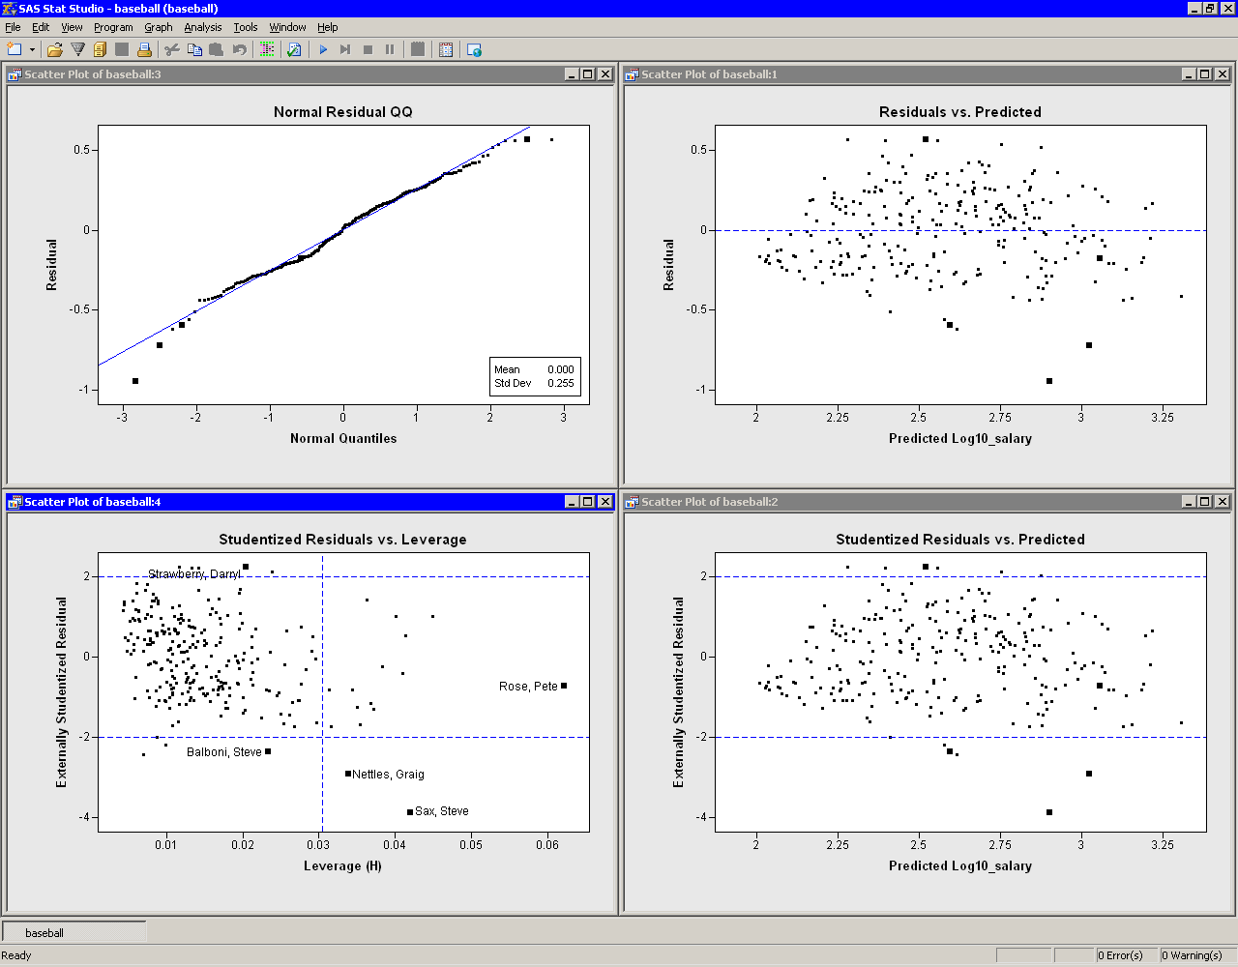Click the Rose, Pete data point label
This screenshot has width=1238, height=967.
[528, 687]
